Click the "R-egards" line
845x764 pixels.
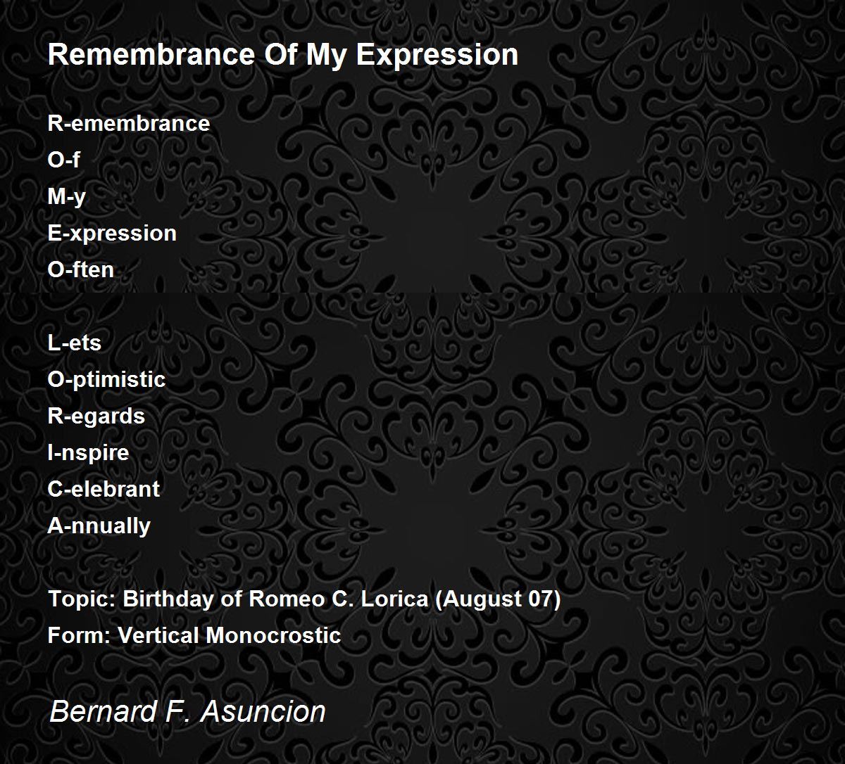(x=96, y=416)
